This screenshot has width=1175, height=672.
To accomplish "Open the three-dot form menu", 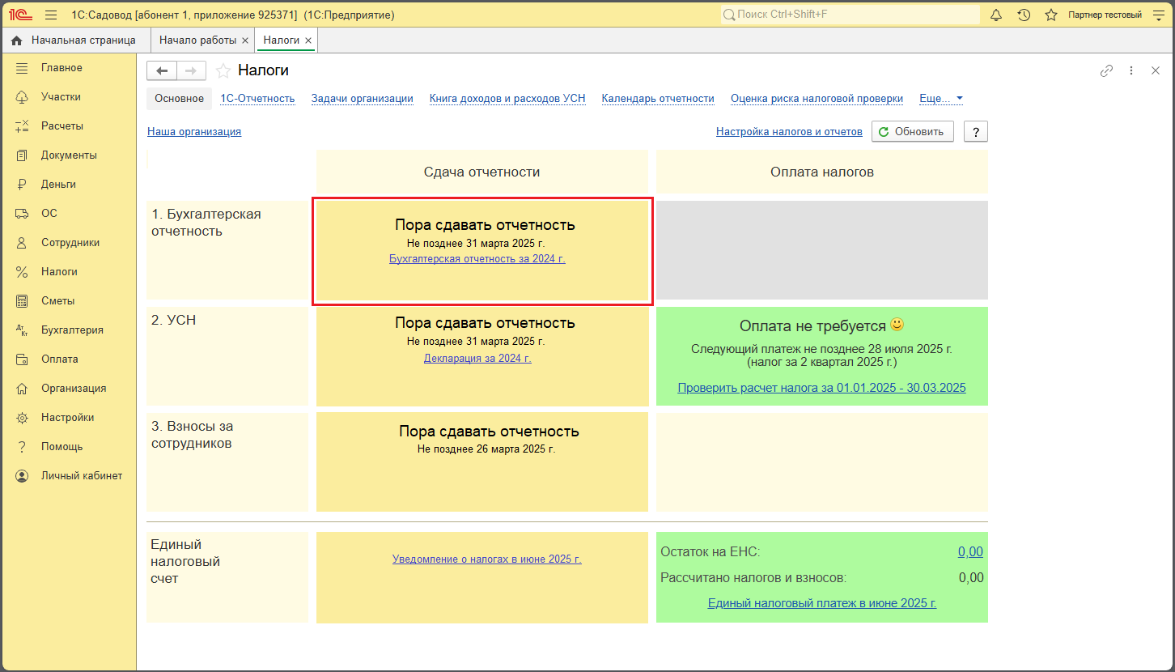I will (1131, 71).
